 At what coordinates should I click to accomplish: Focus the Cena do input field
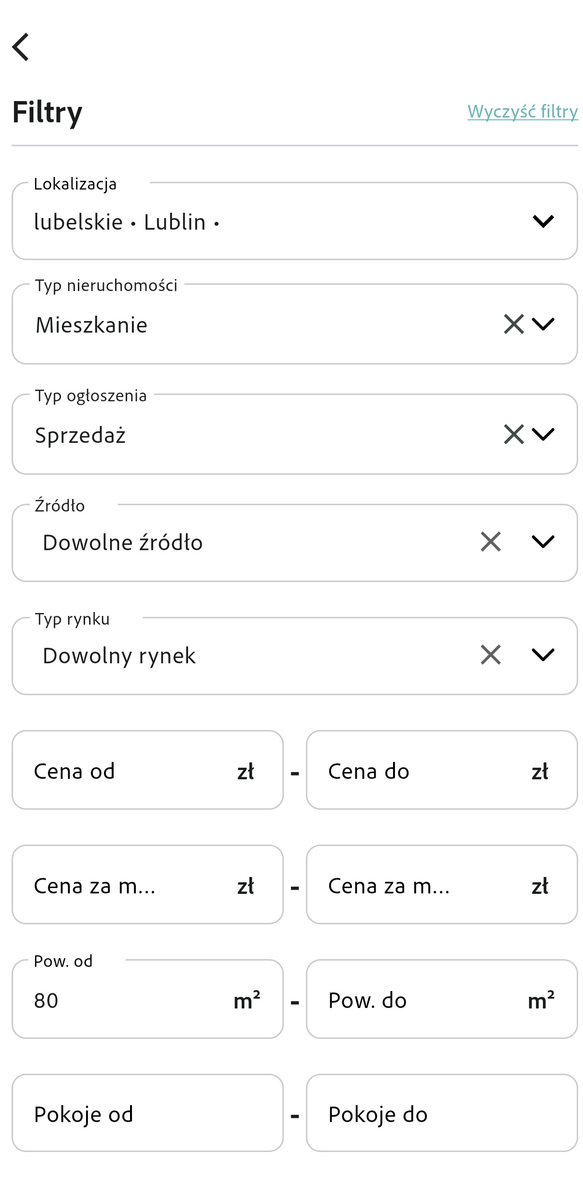tap(442, 770)
